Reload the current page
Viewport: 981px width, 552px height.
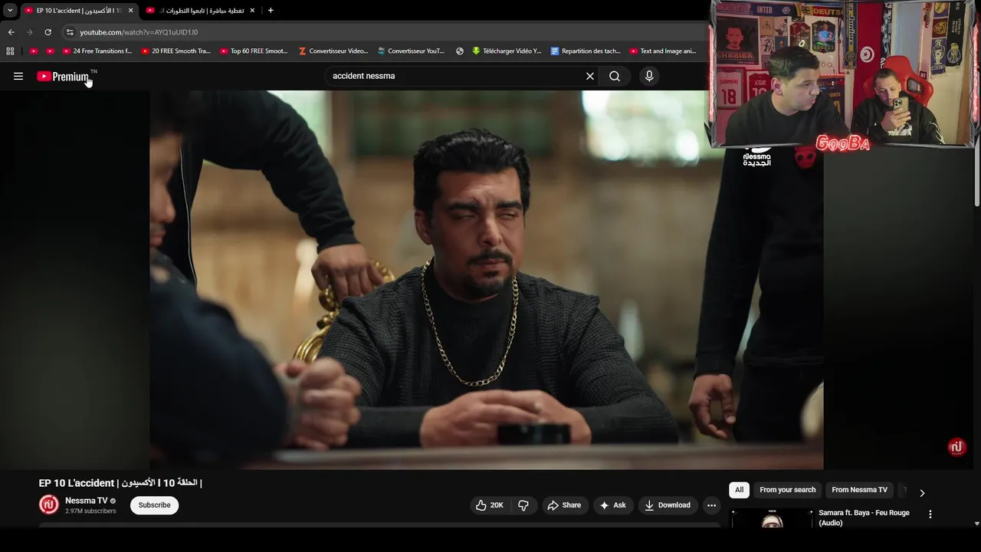48,32
